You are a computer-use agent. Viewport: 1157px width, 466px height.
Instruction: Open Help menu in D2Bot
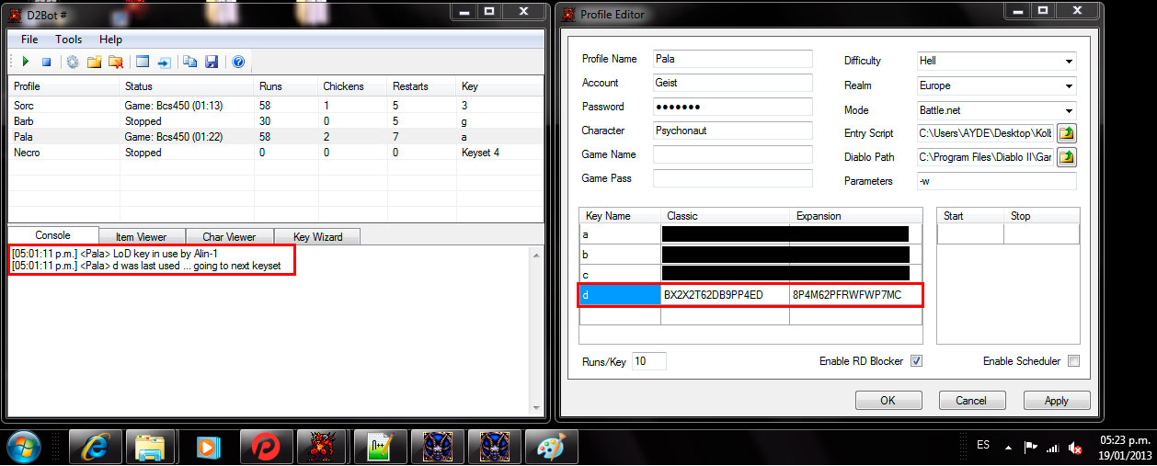point(110,40)
